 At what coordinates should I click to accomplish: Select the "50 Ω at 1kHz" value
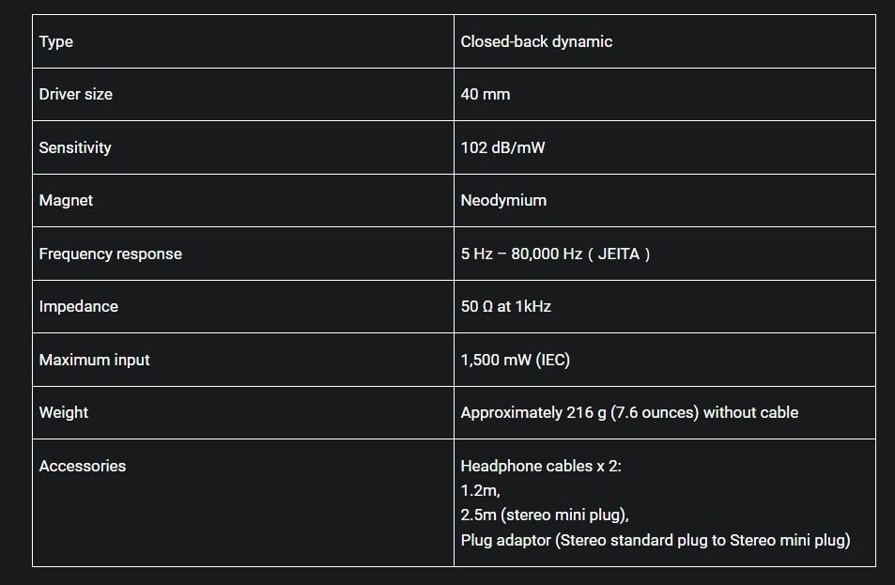pyautogui.click(x=505, y=306)
